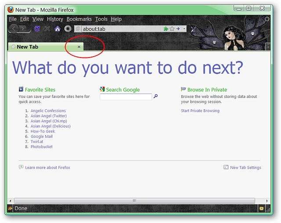Click the Learn more speech bubble icon
This screenshot has width=281, height=223.
pyautogui.click(x=21, y=167)
